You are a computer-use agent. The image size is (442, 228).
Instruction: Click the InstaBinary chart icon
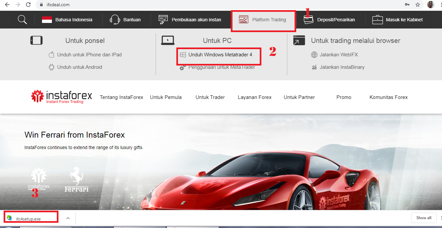coord(314,67)
